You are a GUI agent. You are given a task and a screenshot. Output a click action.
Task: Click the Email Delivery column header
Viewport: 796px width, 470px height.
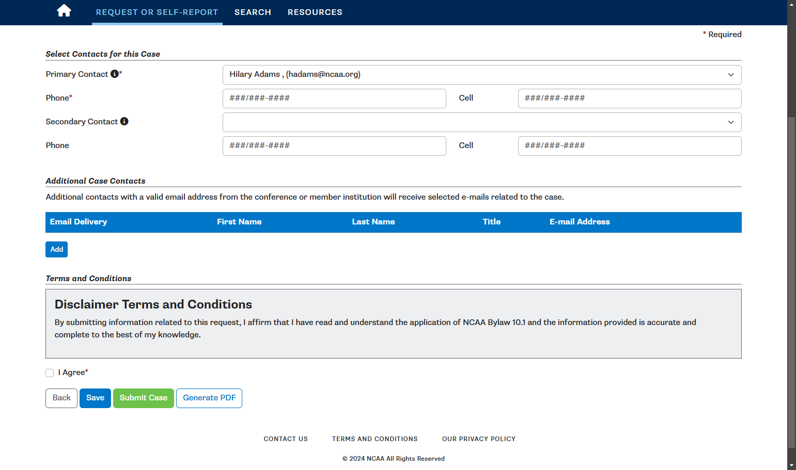click(x=79, y=222)
